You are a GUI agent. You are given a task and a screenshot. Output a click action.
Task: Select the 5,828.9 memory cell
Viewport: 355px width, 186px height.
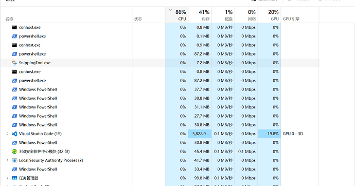pos(200,134)
